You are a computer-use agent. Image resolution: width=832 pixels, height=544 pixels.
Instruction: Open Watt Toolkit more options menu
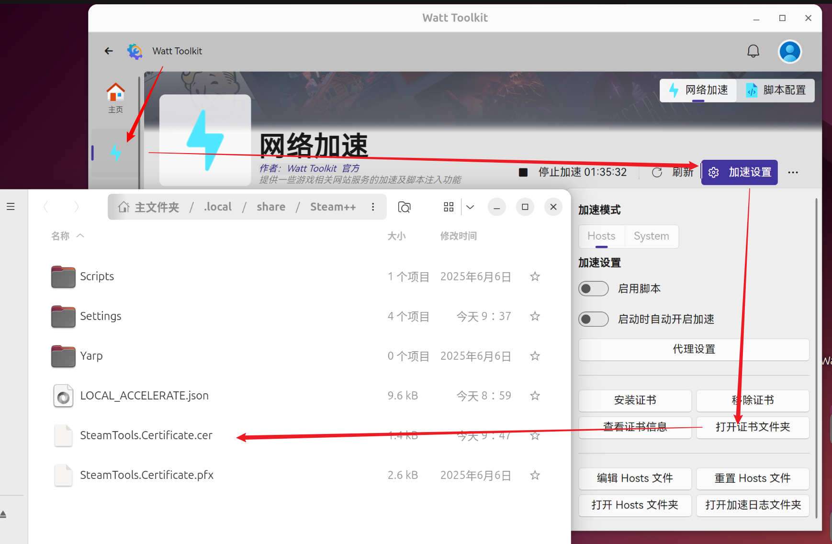click(793, 172)
